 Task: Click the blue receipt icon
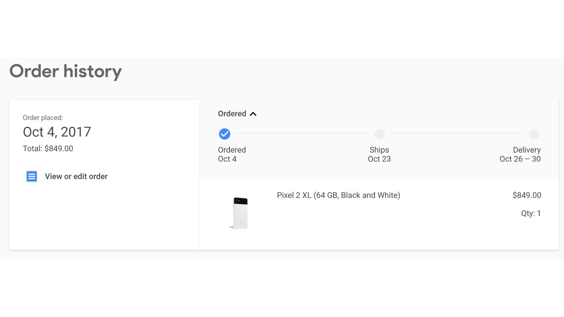[x=32, y=177]
